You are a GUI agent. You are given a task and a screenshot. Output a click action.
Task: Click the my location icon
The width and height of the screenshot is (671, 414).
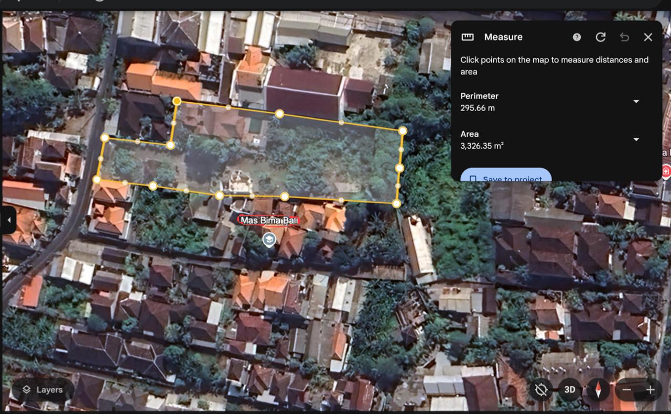[x=541, y=390]
